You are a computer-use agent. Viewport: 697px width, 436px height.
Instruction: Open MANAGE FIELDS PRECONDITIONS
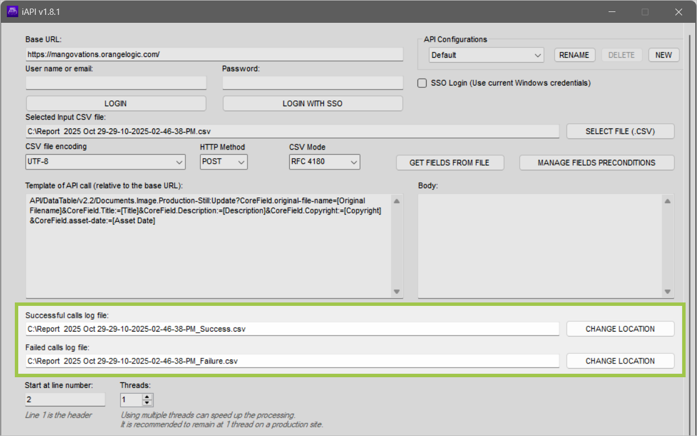tap(597, 163)
